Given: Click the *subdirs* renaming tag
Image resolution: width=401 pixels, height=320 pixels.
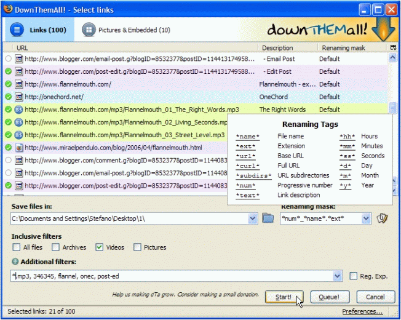Looking at the screenshot, I should click(x=253, y=176).
